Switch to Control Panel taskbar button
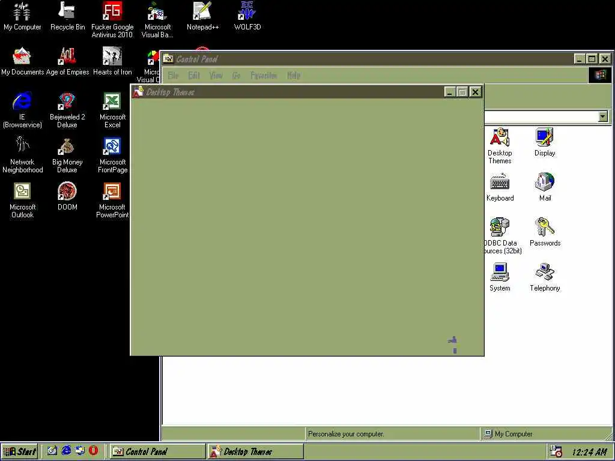The width and height of the screenshot is (615, 461). (157, 451)
